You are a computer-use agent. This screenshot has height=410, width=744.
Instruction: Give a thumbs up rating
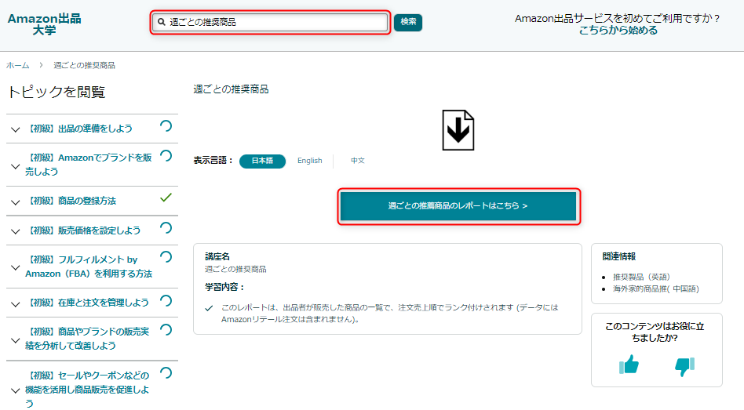tap(629, 365)
